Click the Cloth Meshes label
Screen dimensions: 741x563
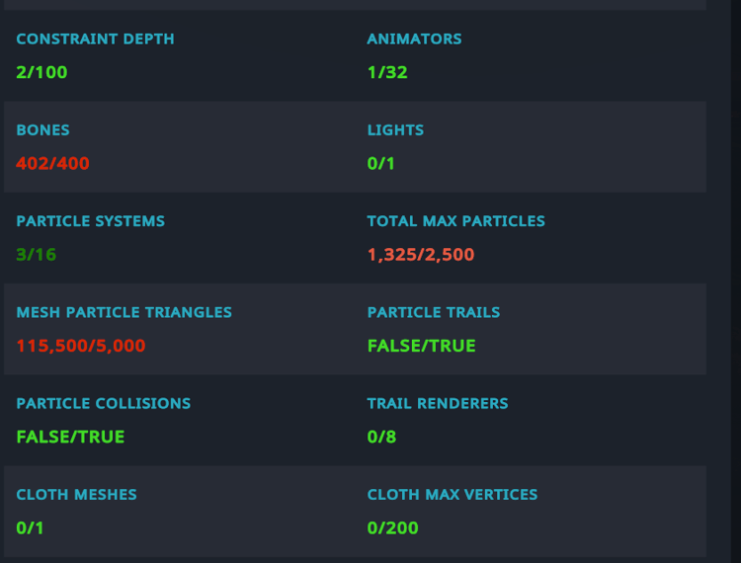click(x=76, y=494)
